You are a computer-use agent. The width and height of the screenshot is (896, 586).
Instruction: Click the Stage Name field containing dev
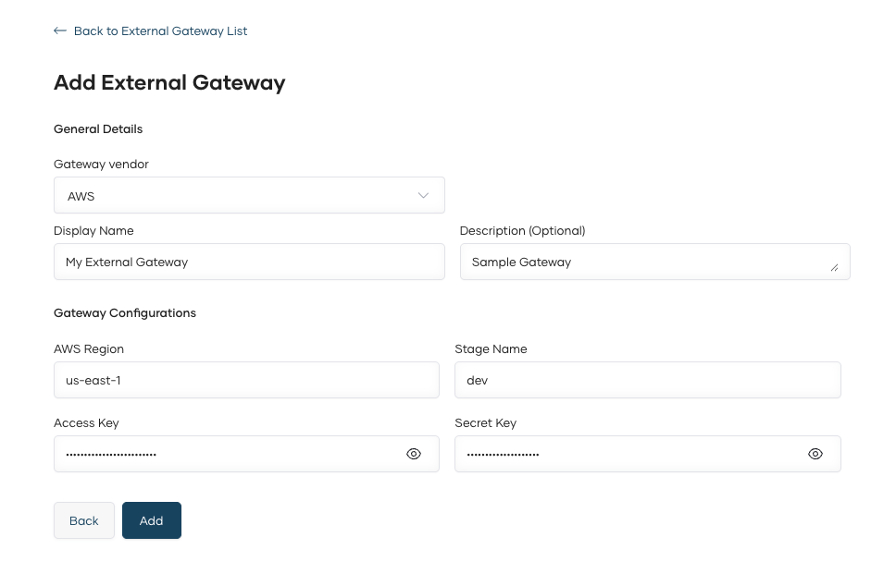(x=648, y=380)
